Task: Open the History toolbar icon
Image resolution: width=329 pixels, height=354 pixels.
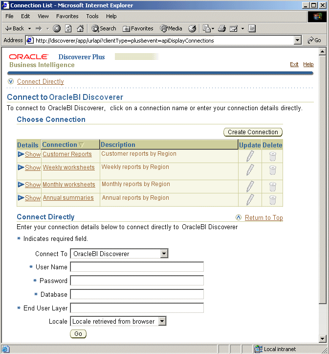Action: click(x=192, y=28)
